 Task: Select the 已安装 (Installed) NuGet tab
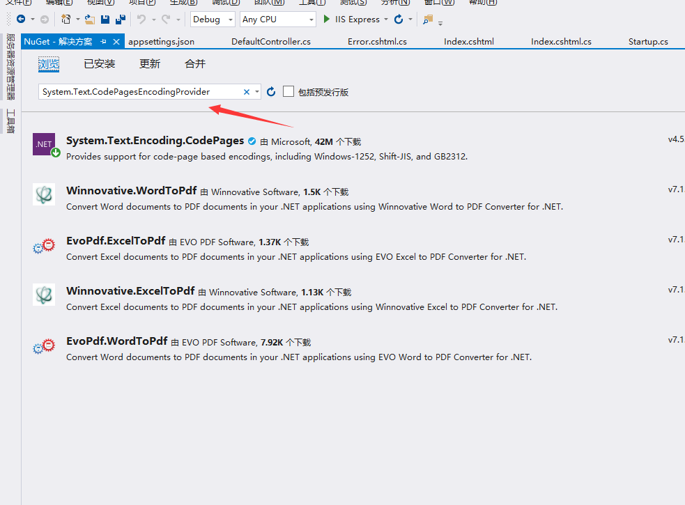pyautogui.click(x=99, y=64)
